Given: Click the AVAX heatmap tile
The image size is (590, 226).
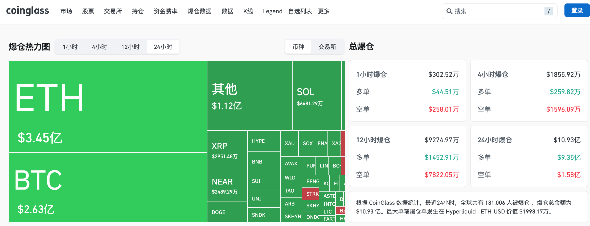Looking at the screenshot, I should [291, 164].
